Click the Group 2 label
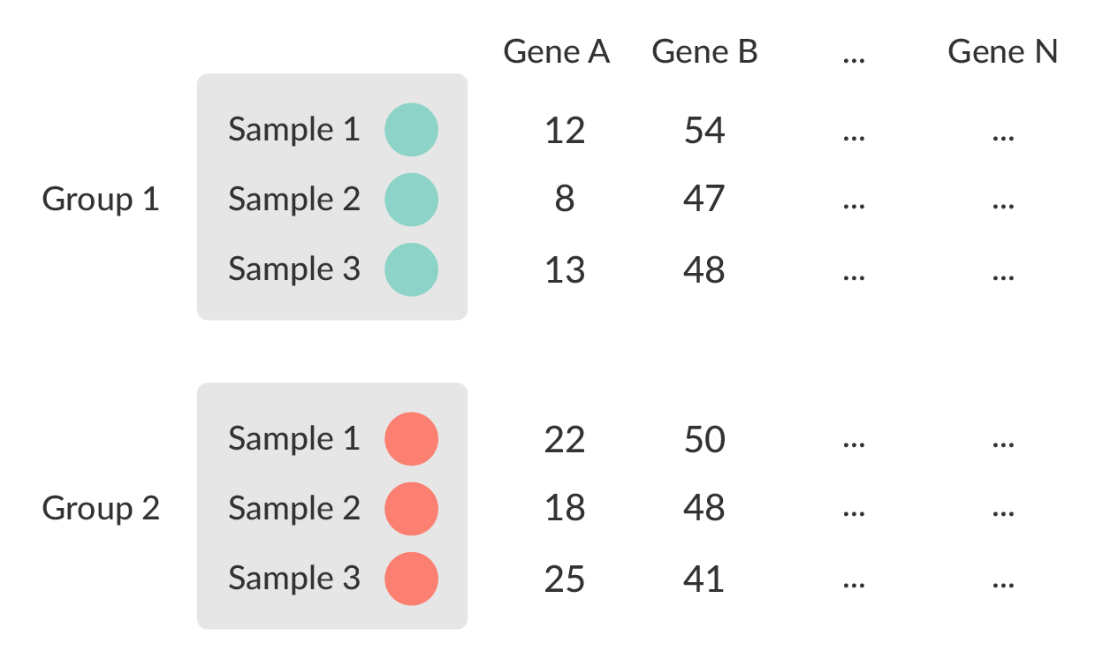Screen dimensions: 1118x659 coord(101,509)
